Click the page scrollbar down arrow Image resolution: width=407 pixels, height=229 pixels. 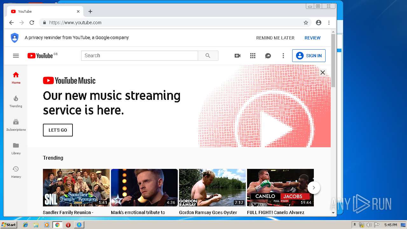pos(333,213)
